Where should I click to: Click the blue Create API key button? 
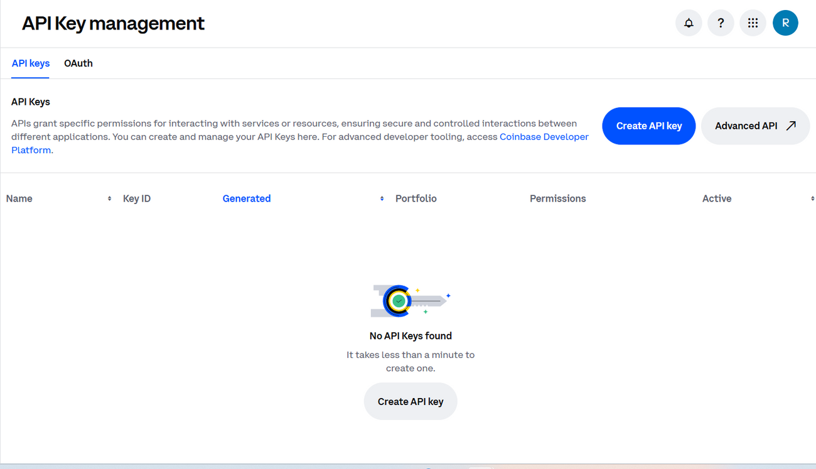tap(648, 126)
